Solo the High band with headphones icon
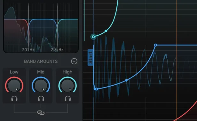Viewport: 197px width, 121px height. click(x=68, y=98)
